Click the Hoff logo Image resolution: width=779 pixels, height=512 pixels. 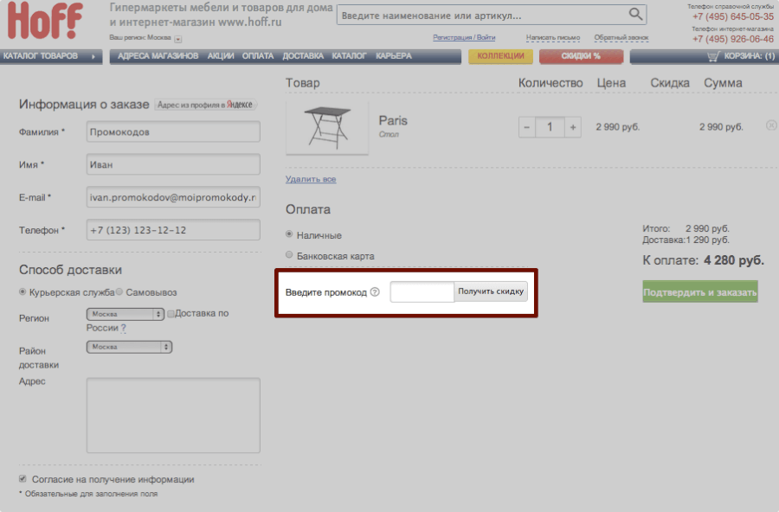(45, 22)
